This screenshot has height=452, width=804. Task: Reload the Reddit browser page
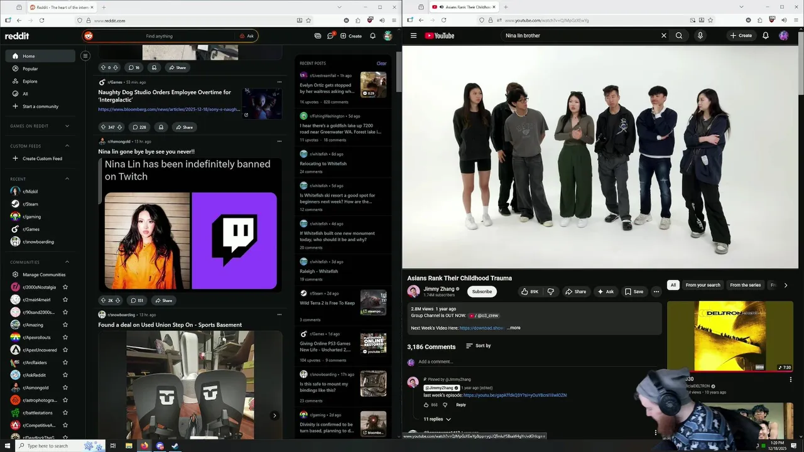(x=41, y=20)
